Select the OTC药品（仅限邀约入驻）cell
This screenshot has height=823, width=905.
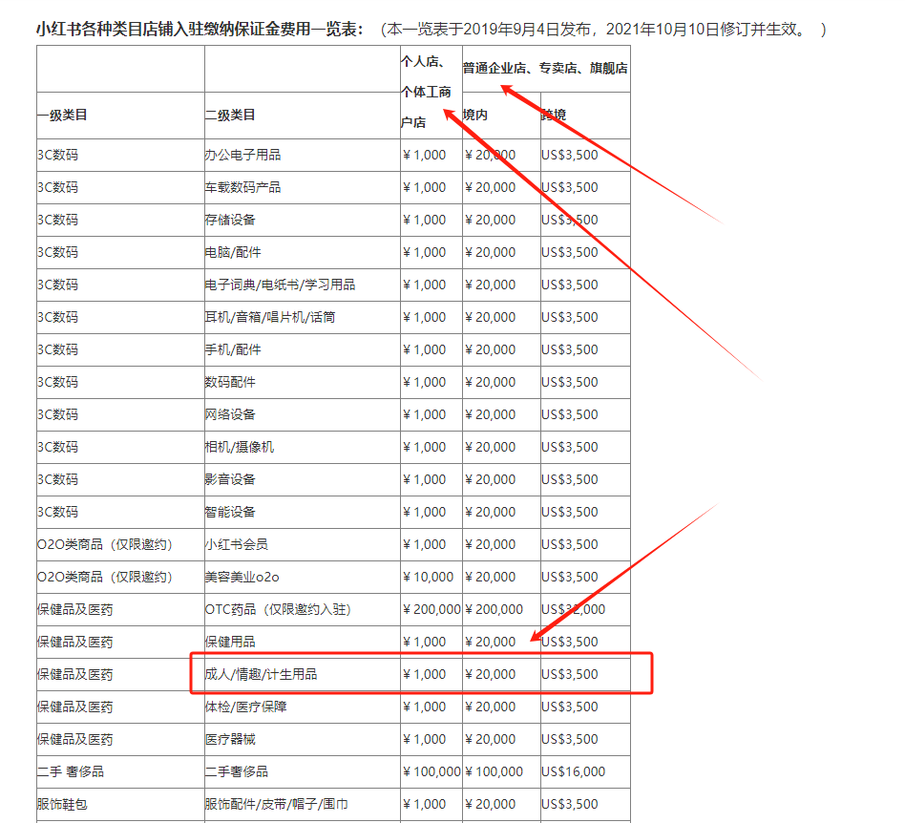click(x=278, y=609)
